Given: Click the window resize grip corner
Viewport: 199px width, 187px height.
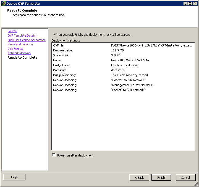Looking at the screenshot, I should coord(196,184).
